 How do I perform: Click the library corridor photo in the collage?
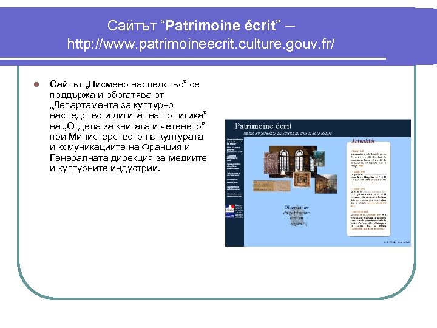pos(326,184)
